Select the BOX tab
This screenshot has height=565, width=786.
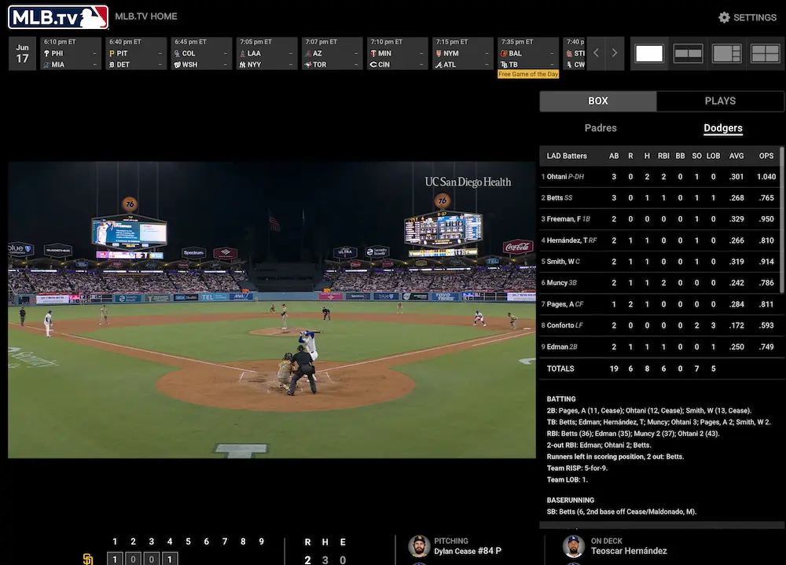pyautogui.click(x=597, y=101)
